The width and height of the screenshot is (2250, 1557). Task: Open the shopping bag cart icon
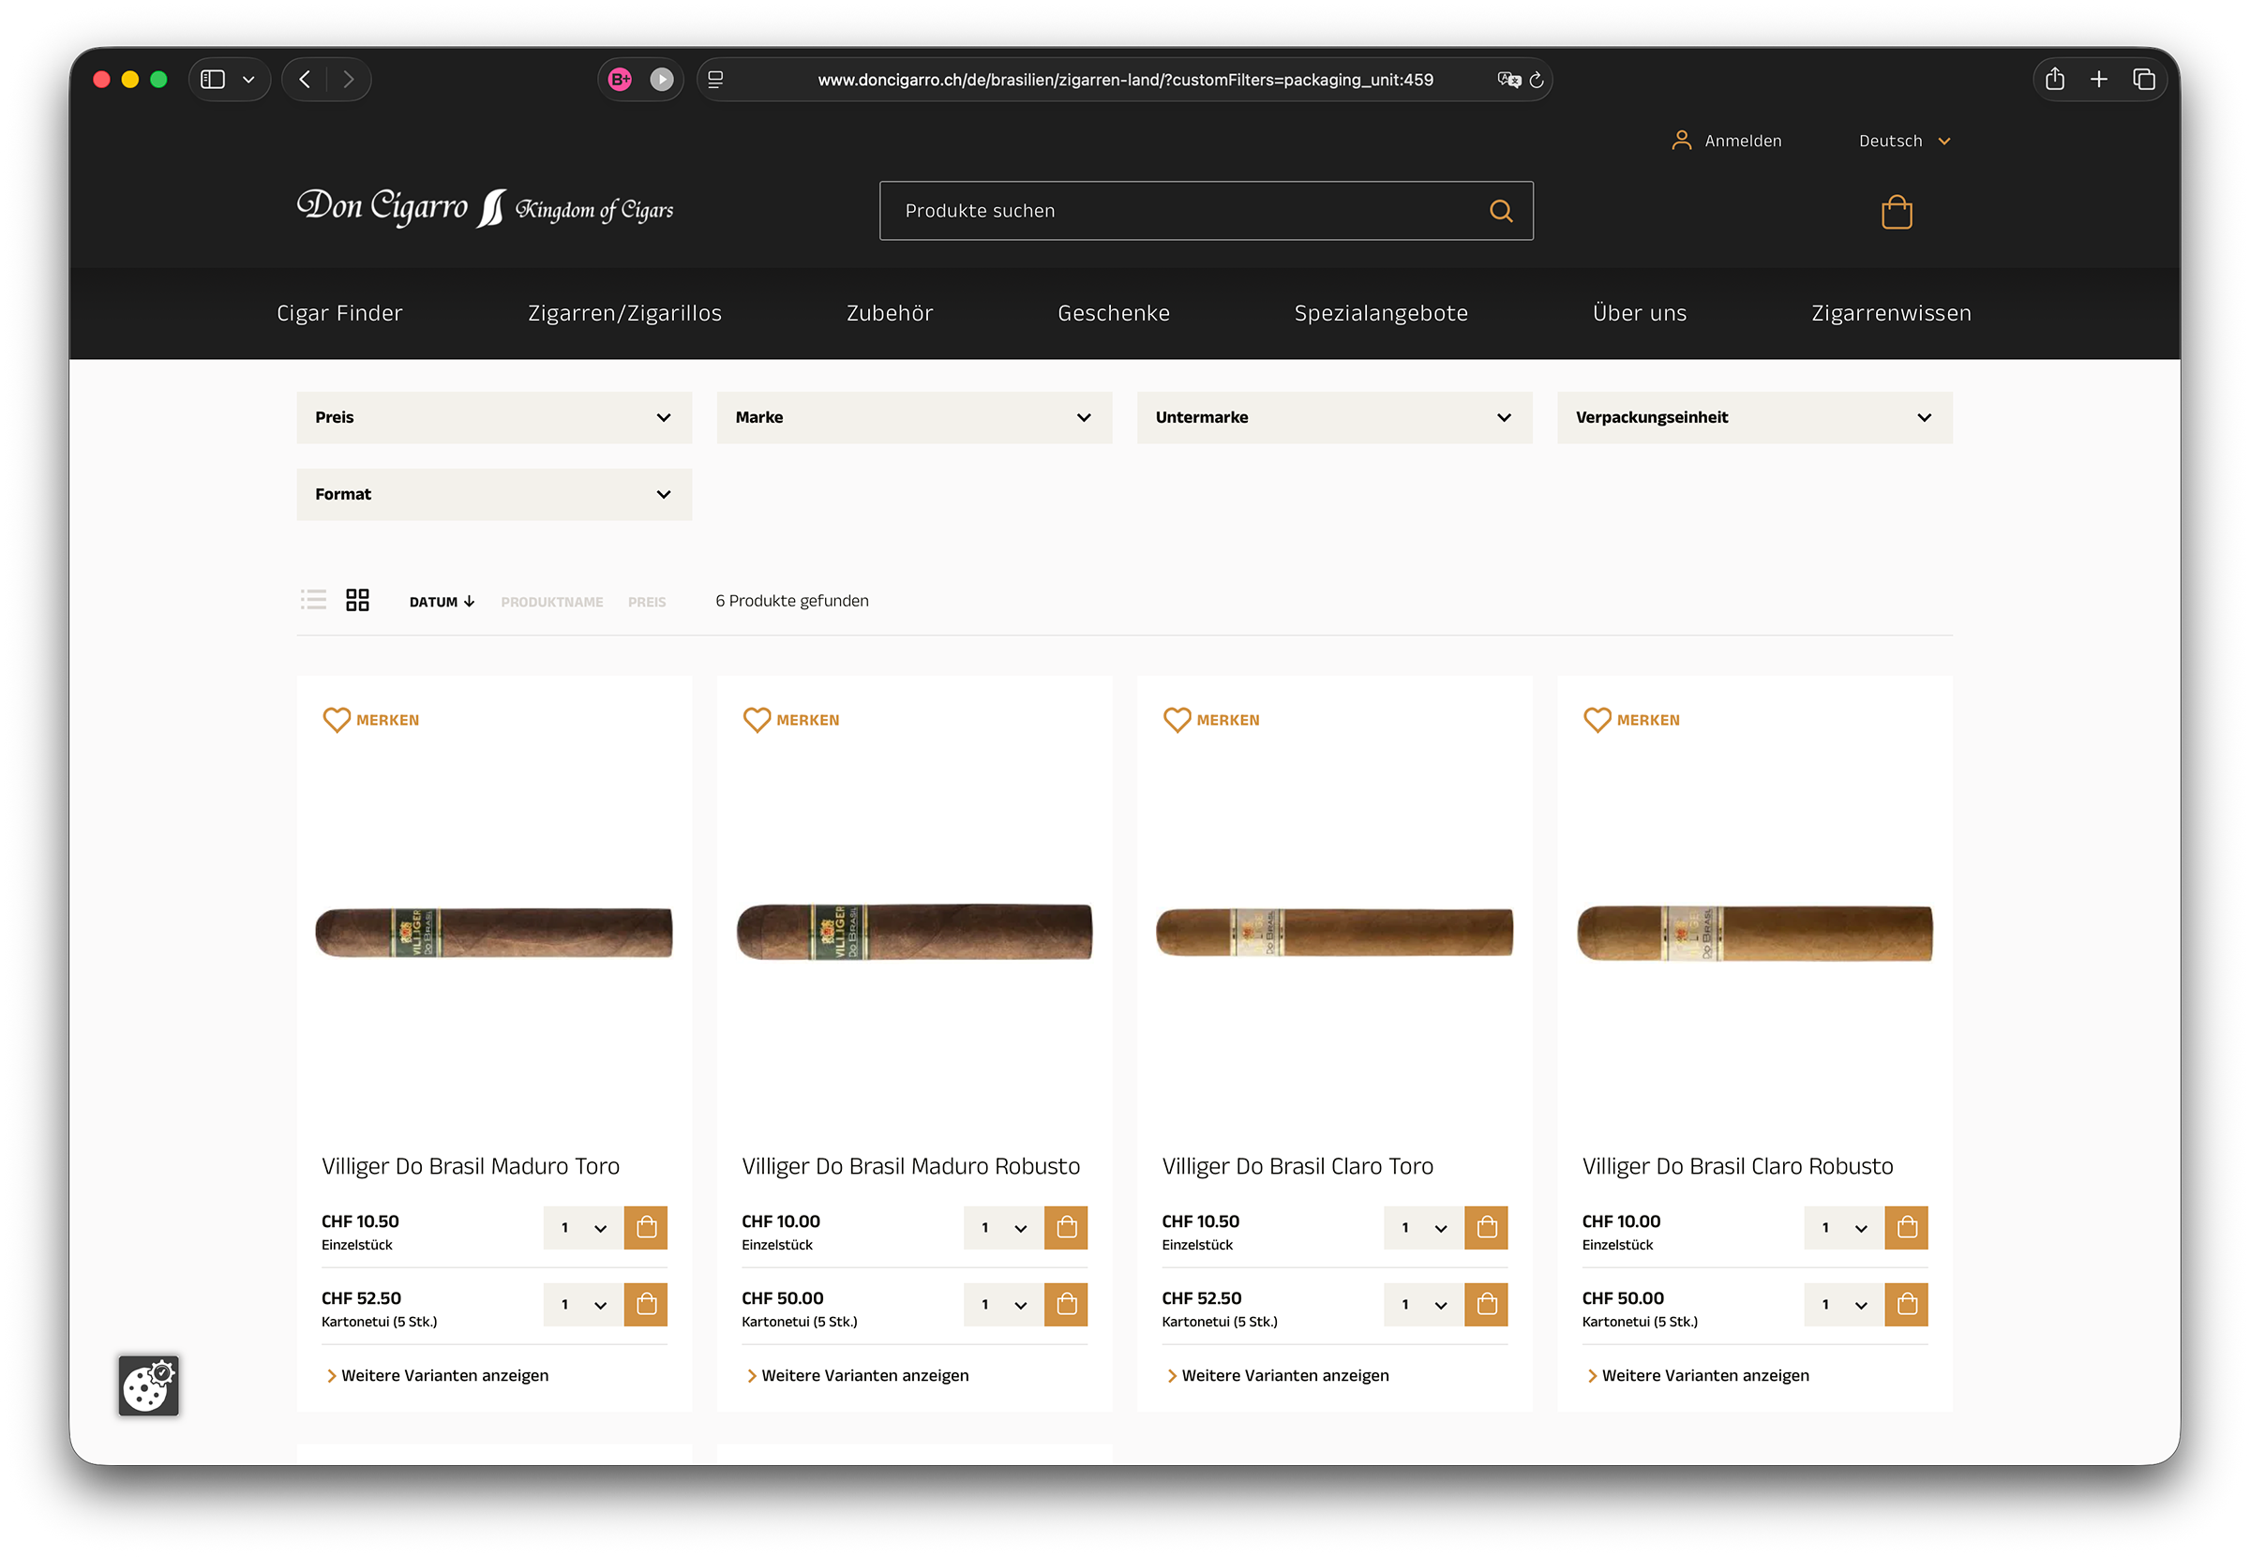coord(1896,212)
